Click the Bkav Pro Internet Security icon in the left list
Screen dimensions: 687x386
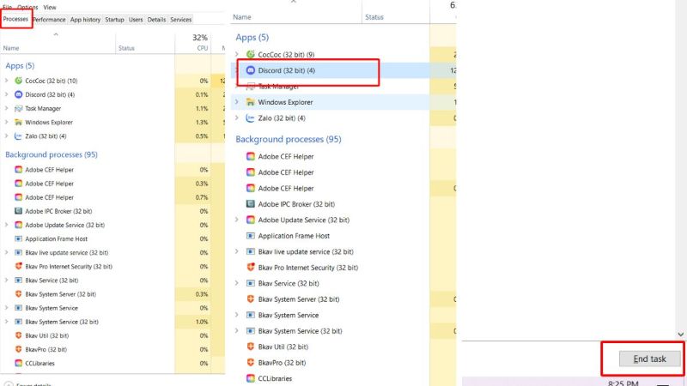click(18, 267)
